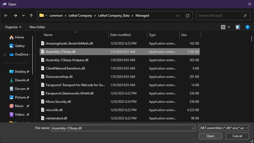Expand chevron after Lethal Company_Data
This screenshot has width=254, height=143.
[x=132, y=16]
